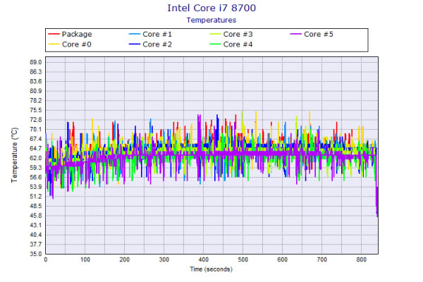Click the 43.1 value on temperature axis

[36, 225]
